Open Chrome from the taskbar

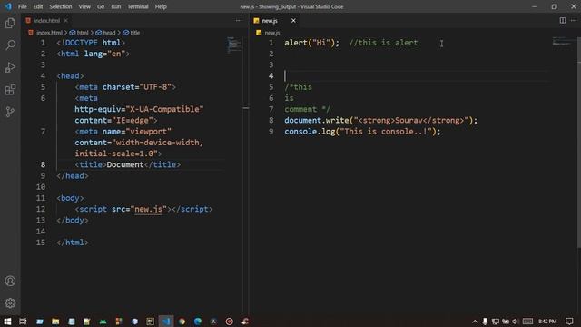click(x=182, y=322)
